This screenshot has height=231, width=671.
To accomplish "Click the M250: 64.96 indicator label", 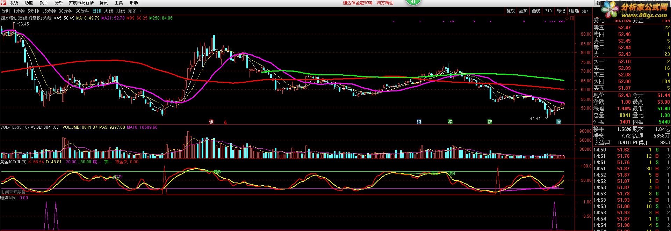I will click(161, 18).
